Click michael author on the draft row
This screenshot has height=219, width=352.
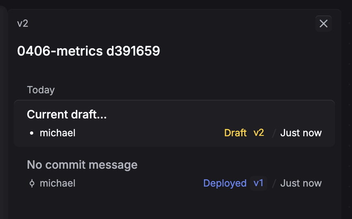(58, 133)
